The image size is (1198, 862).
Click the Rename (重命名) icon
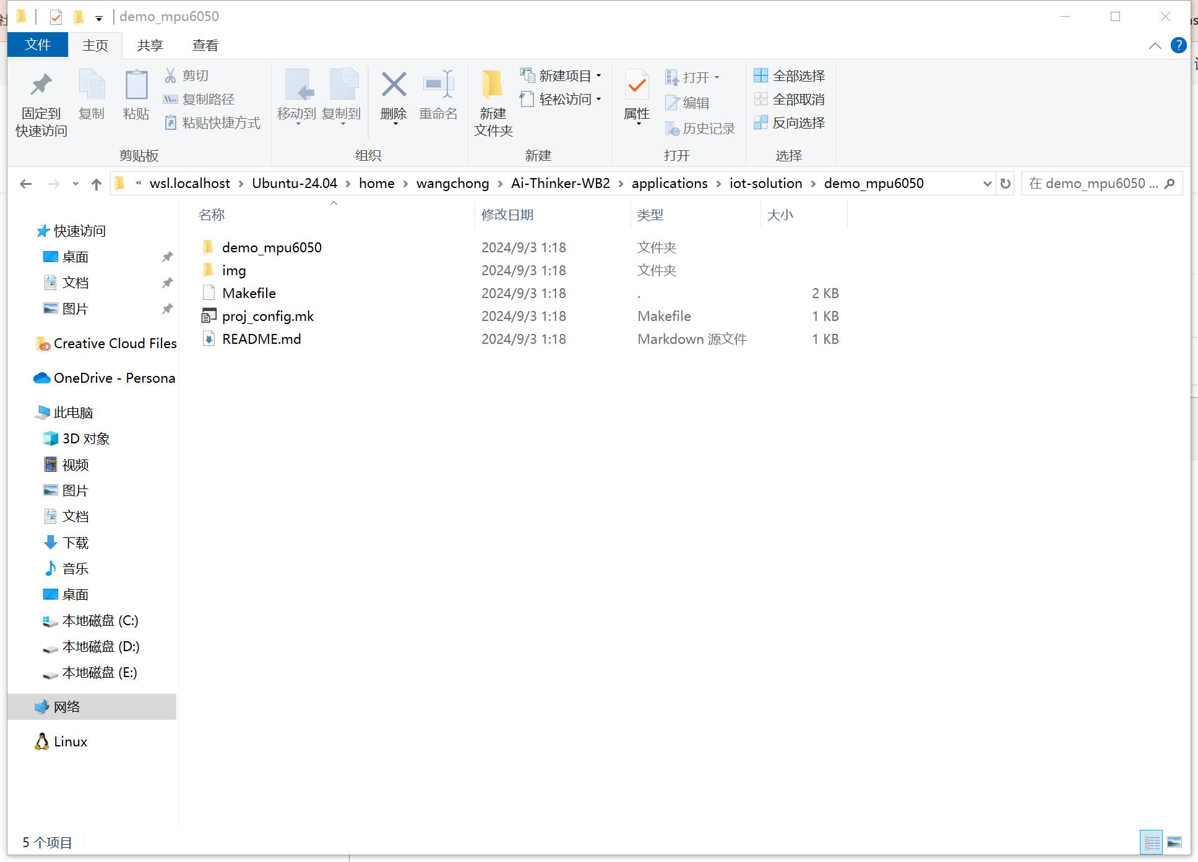(x=438, y=85)
